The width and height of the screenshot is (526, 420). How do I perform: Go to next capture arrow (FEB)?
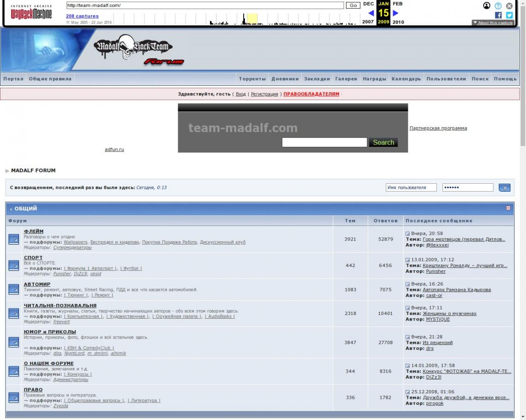395,13
